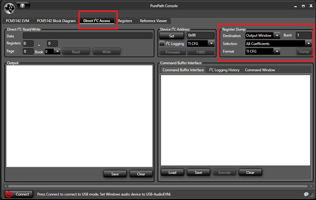Click the status message about USB mode
316x200 pixels.
click(x=104, y=194)
